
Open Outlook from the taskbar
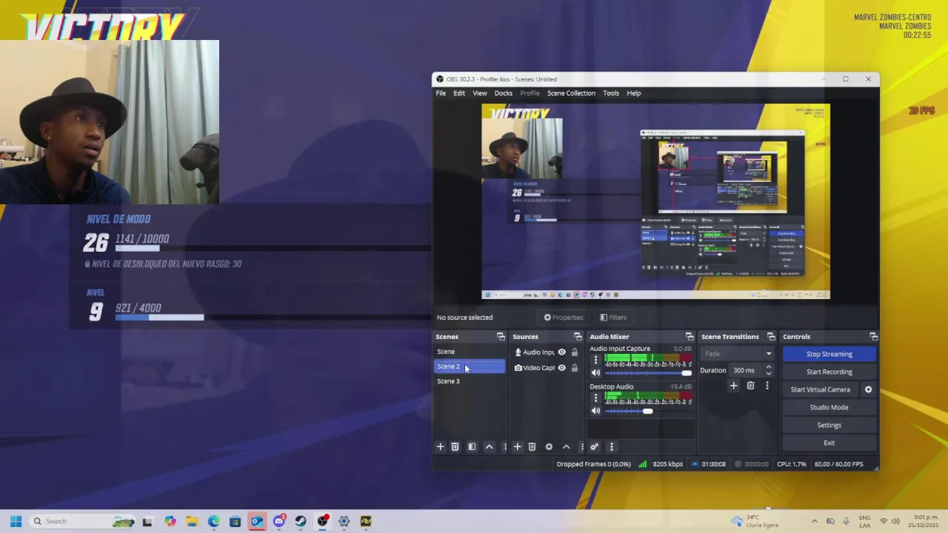(257, 521)
